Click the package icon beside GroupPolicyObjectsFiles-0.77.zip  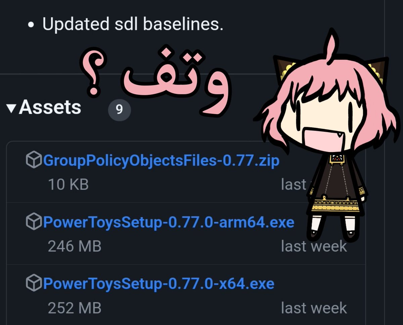(34, 160)
